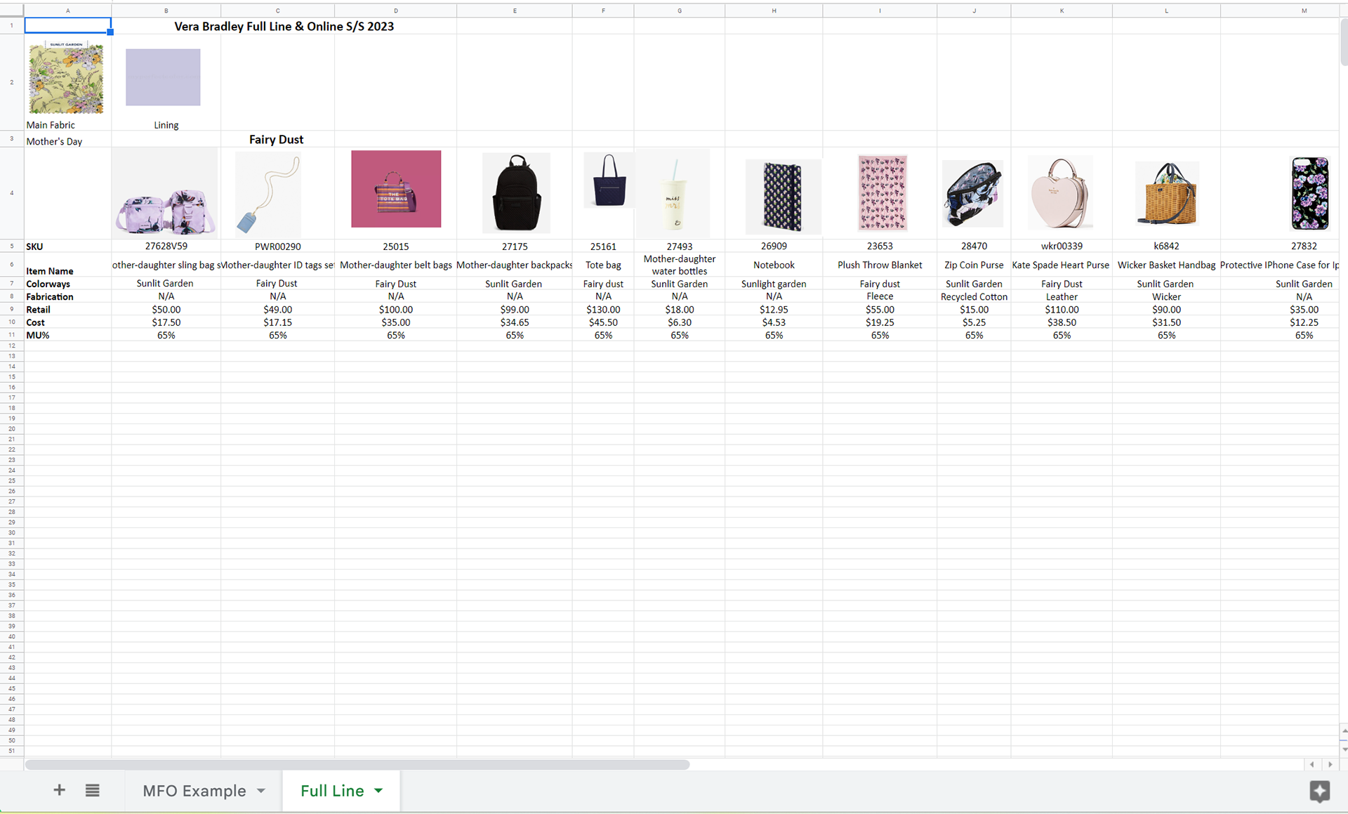Click the Mother-daughter water bottles cell
The height and width of the screenshot is (814, 1348).
680,265
